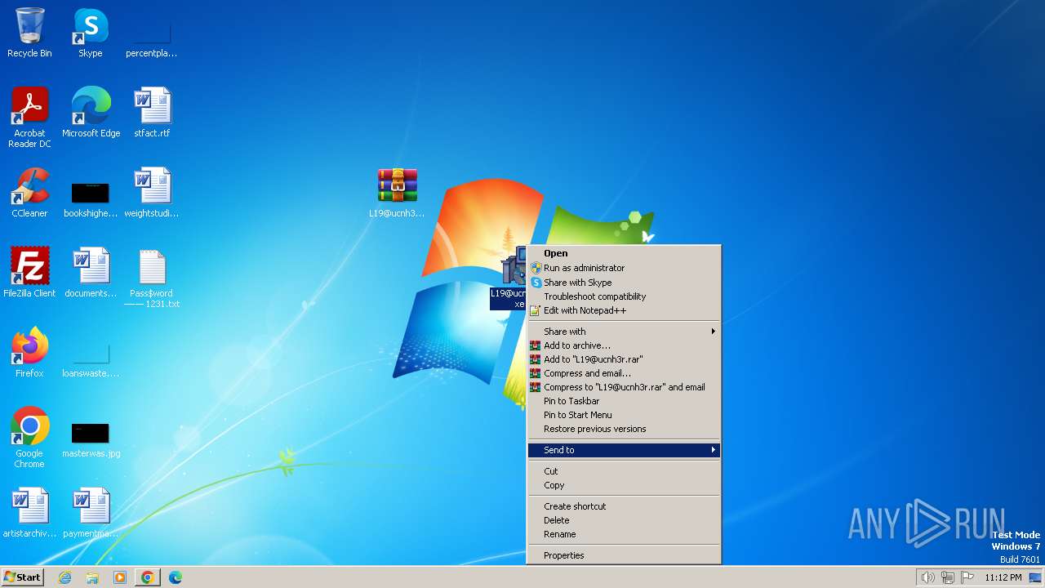Choose Add to archive...
The height and width of the screenshot is (588, 1045).
(x=624, y=345)
